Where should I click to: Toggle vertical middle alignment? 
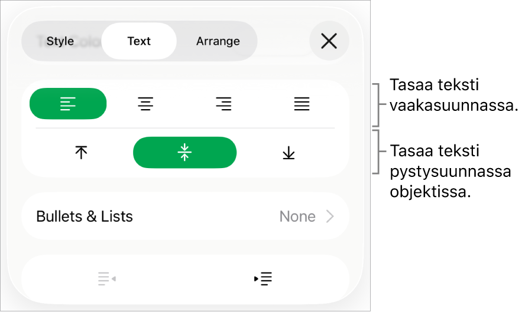tap(184, 153)
